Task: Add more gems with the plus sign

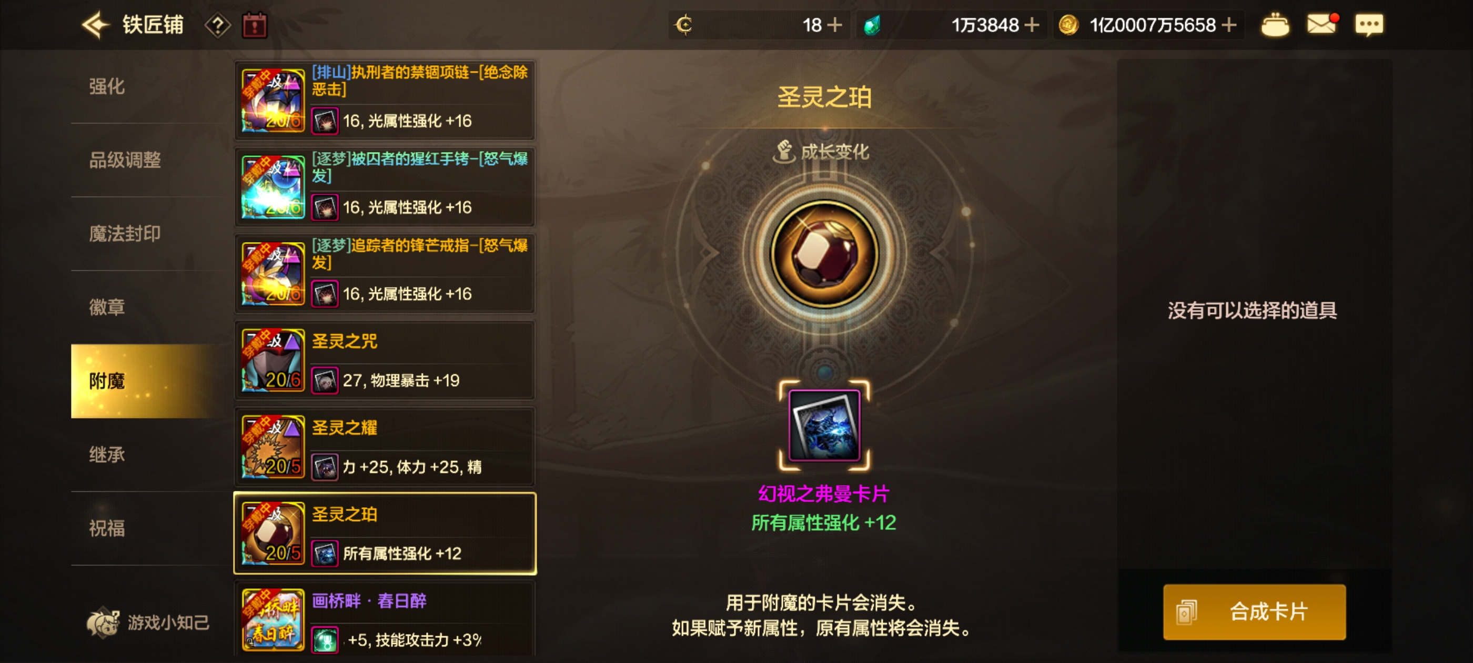Action: (1031, 25)
